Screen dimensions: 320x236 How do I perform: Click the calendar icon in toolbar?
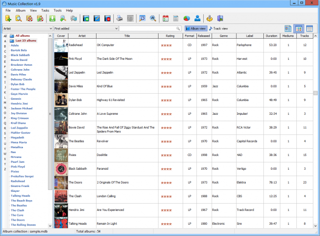click(165, 19)
